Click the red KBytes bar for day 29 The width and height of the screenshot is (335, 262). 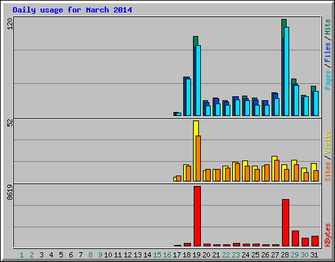(295, 238)
